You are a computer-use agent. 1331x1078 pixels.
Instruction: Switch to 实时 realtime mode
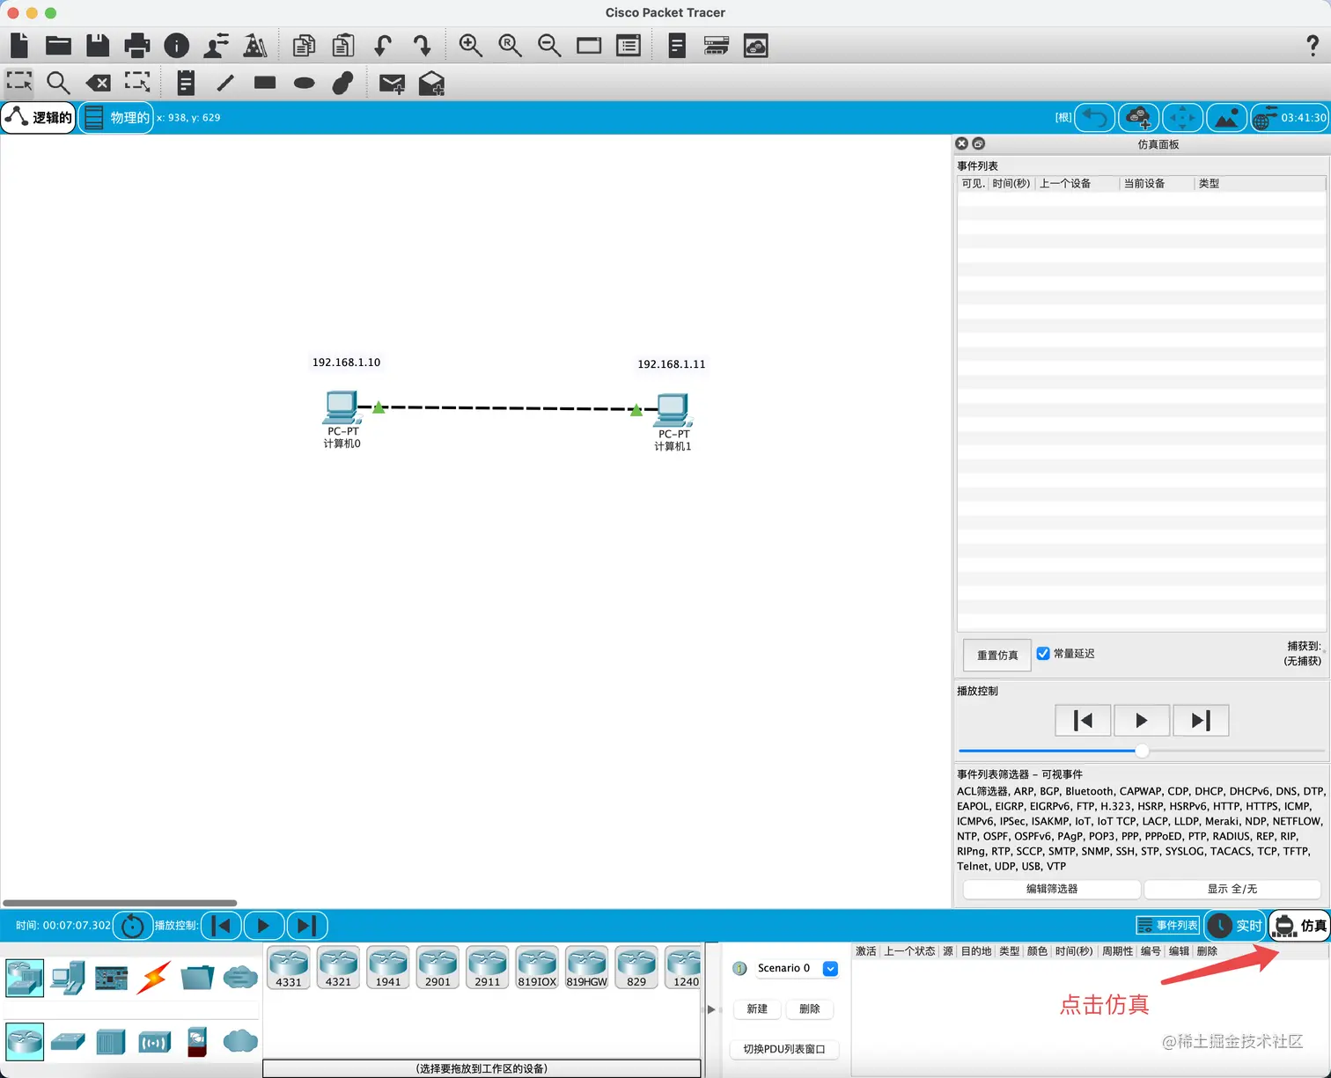coord(1234,926)
